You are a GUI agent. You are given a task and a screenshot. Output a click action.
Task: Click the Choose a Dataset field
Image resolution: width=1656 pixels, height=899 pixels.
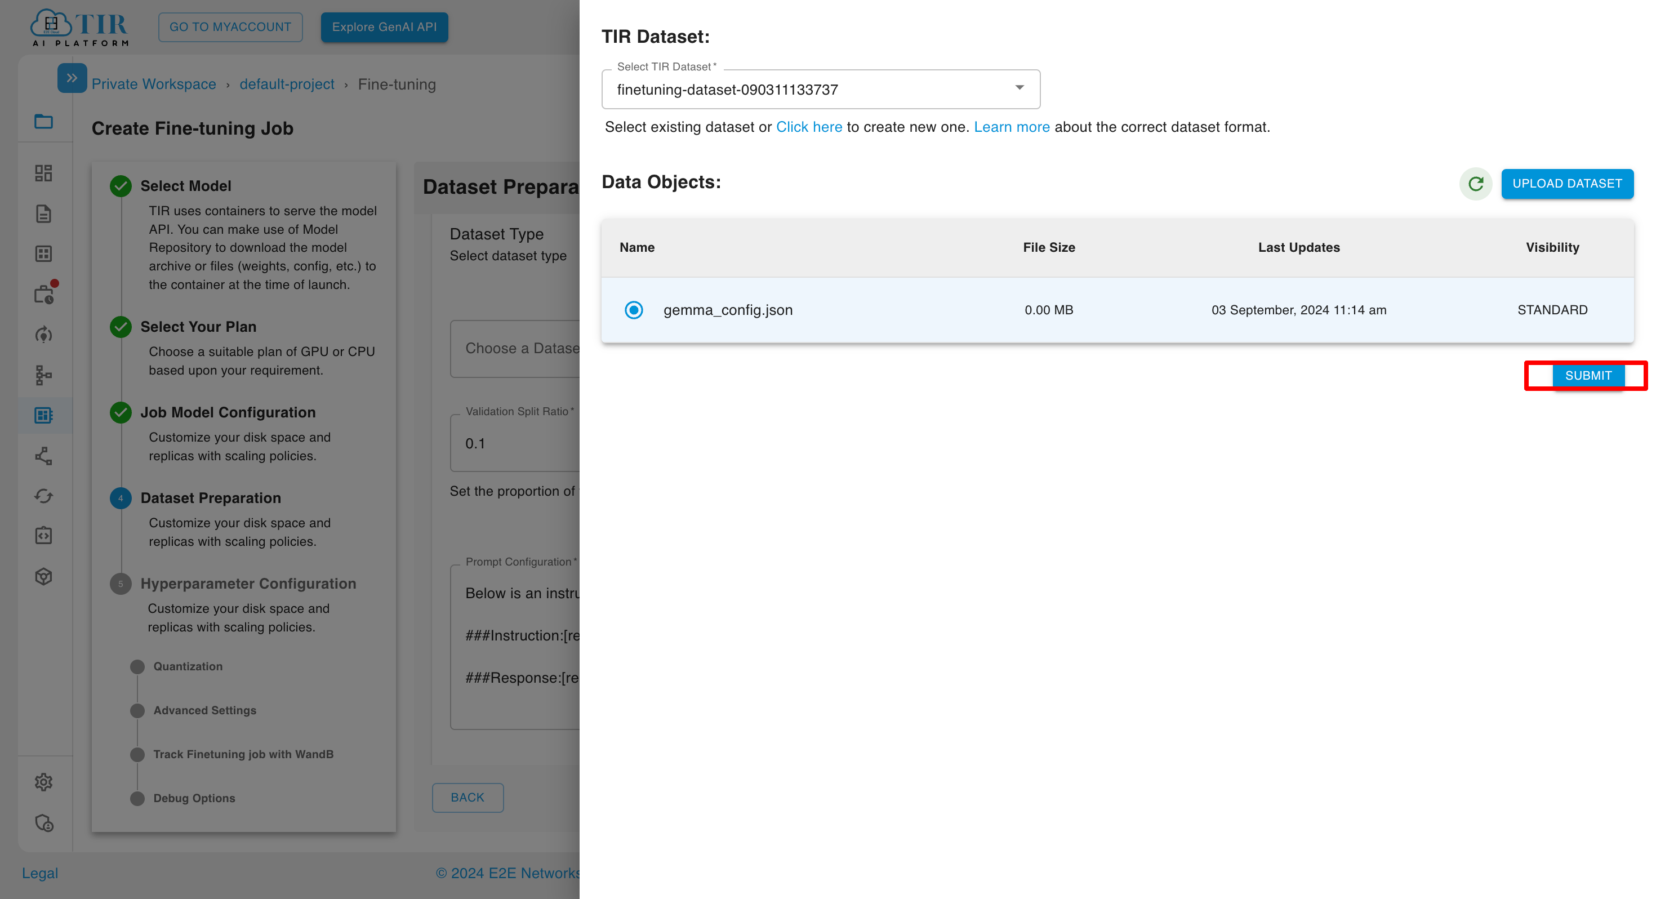point(515,349)
